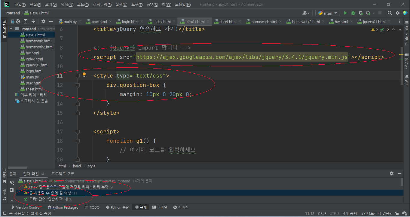Hide the Problems tool window
This screenshot has width=410, height=217.
click(x=399, y=173)
